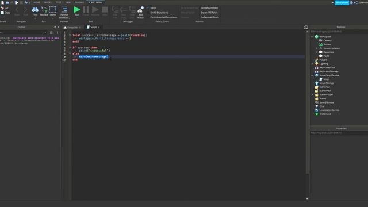This screenshot has width=368, height=207.
Task: Click the Filter workspace search field
Action: tap(339, 32)
